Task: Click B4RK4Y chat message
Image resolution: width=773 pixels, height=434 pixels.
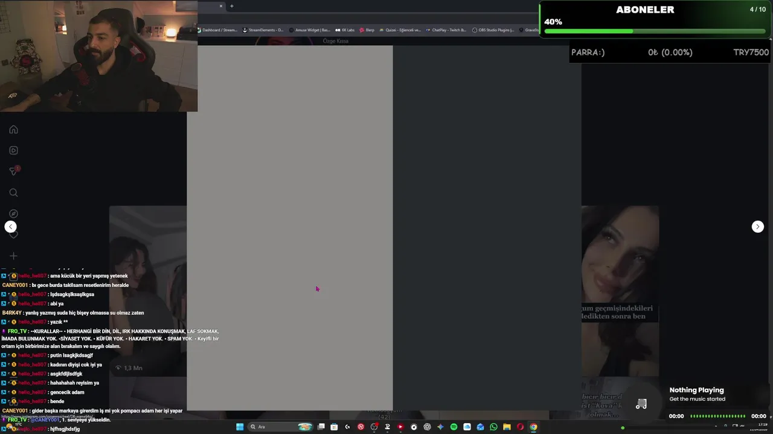Action: coord(72,313)
